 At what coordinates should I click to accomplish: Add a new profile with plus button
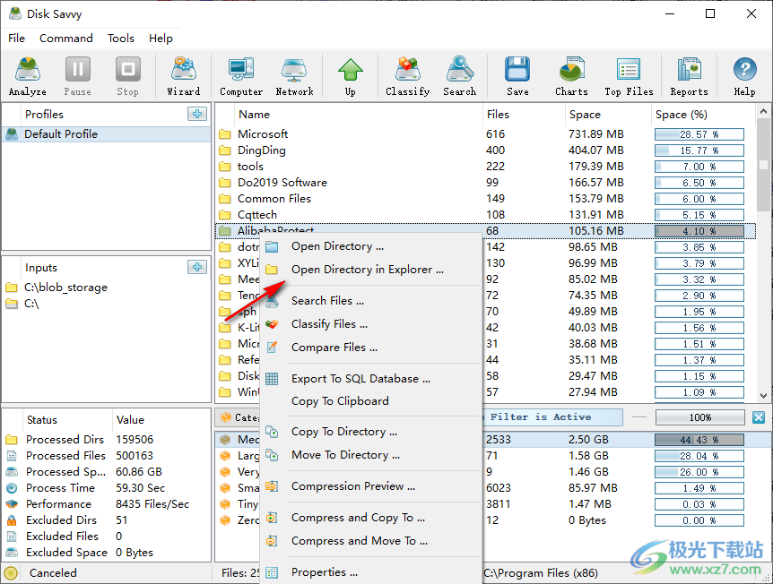[197, 114]
